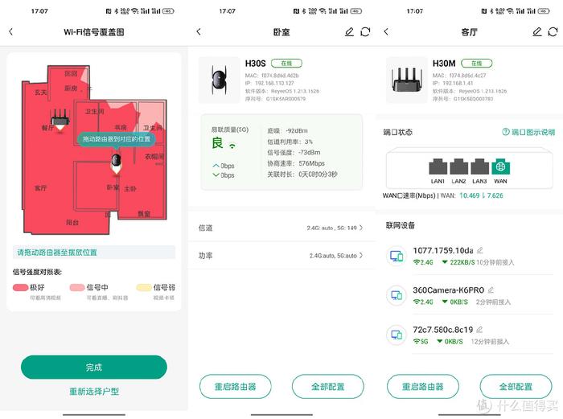The height and width of the screenshot is (419, 563).
Task: Tap the back arrow on living room screen
Action: pyautogui.click(x=386, y=31)
